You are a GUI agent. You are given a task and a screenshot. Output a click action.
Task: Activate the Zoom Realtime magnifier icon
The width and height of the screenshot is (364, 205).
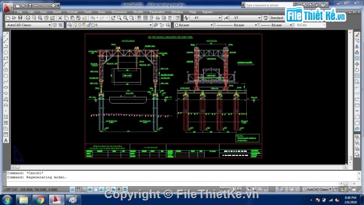click(x=119, y=18)
